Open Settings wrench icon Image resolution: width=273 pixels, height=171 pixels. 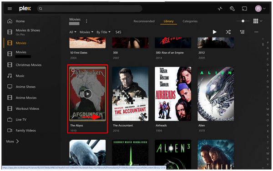232,9
